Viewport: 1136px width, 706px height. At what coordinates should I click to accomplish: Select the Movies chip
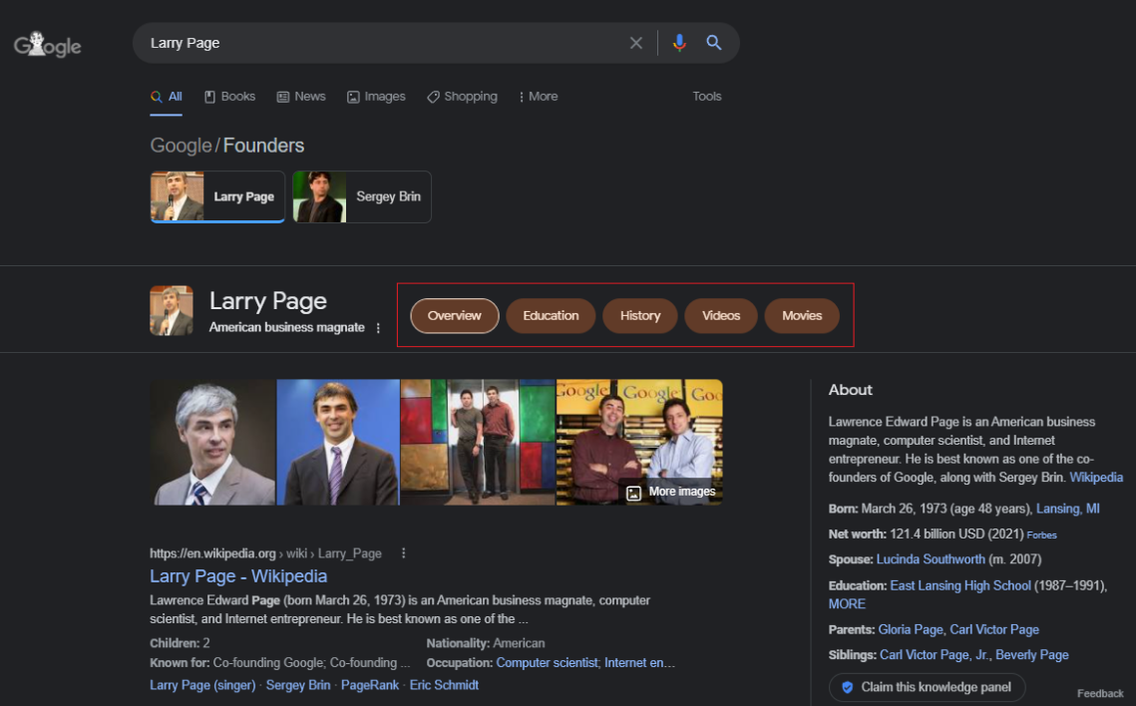point(802,316)
